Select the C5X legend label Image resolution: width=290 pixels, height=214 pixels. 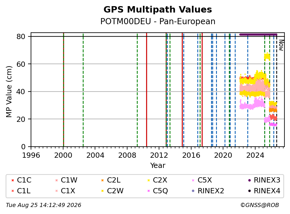tap(205, 180)
